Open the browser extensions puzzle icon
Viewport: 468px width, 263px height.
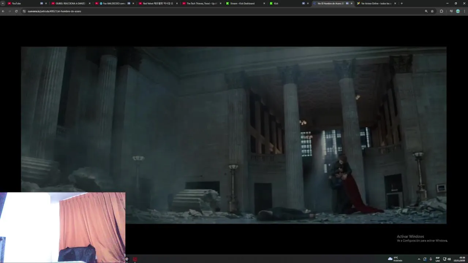point(441,11)
